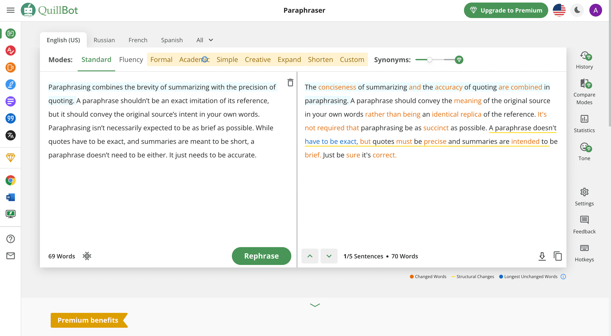Switch to the Russian language tab
The image size is (611, 336).
(104, 40)
